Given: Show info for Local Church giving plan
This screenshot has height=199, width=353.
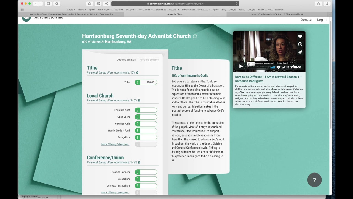Looking at the screenshot, I should click(x=139, y=101).
